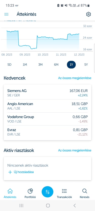This screenshot has height=211, width=95.
Task: Show all Kedvencek favorites
Action: point(75,78)
